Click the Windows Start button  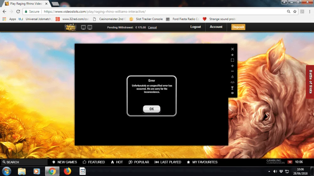pyautogui.click(x=7, y=171)
